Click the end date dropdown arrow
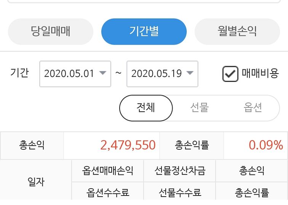 pos(190,73)
